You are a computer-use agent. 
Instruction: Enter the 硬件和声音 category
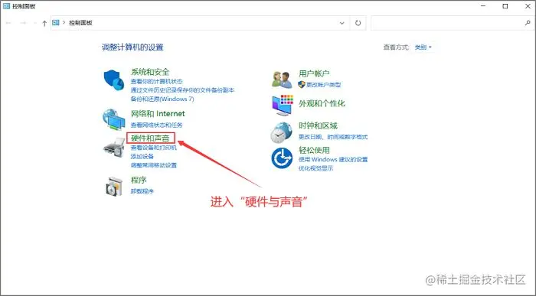[150, 138]
